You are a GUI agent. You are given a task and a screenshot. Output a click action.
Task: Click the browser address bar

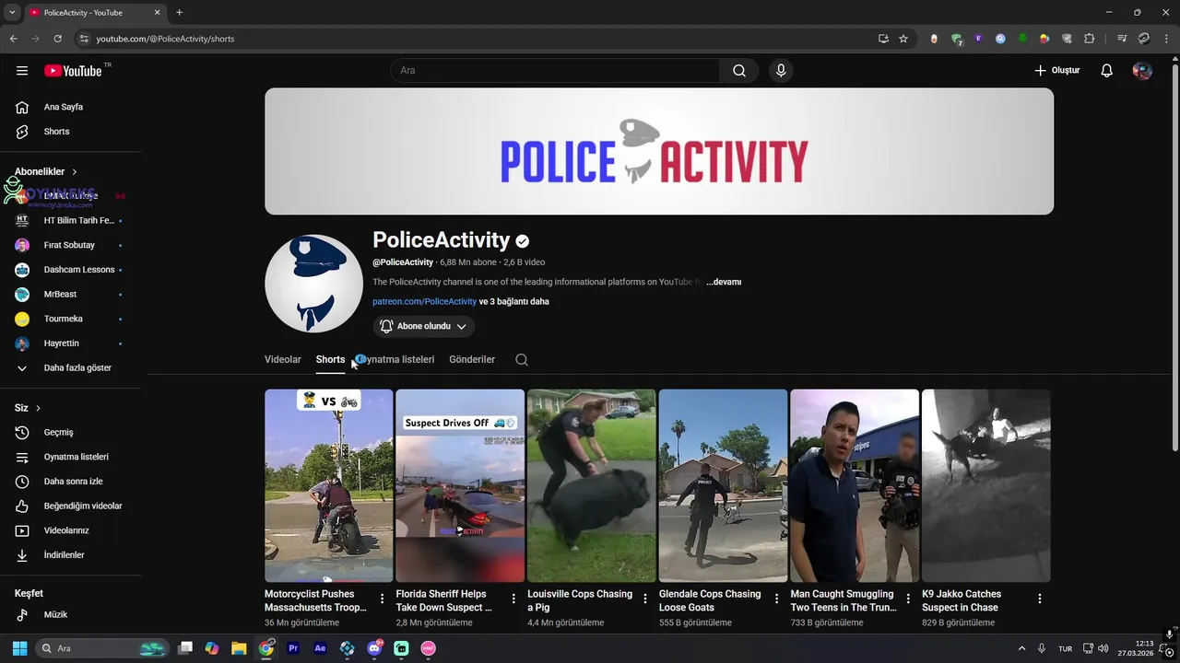pos(479,39)
